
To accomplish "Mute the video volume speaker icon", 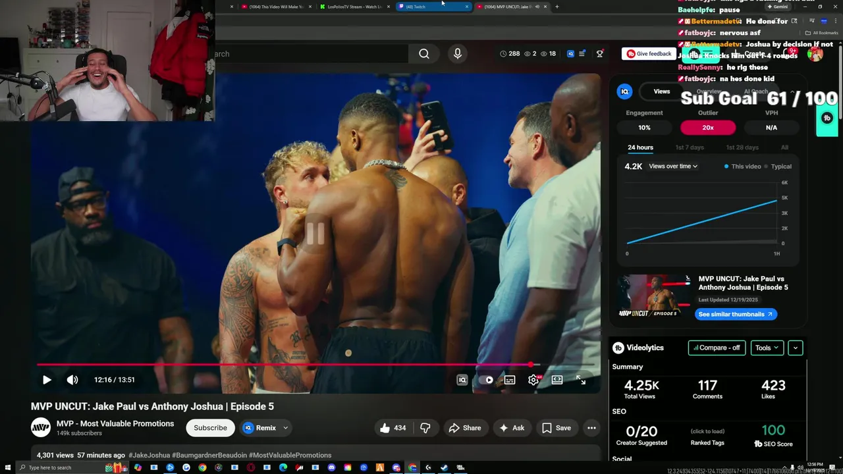I will pos(72,380).
